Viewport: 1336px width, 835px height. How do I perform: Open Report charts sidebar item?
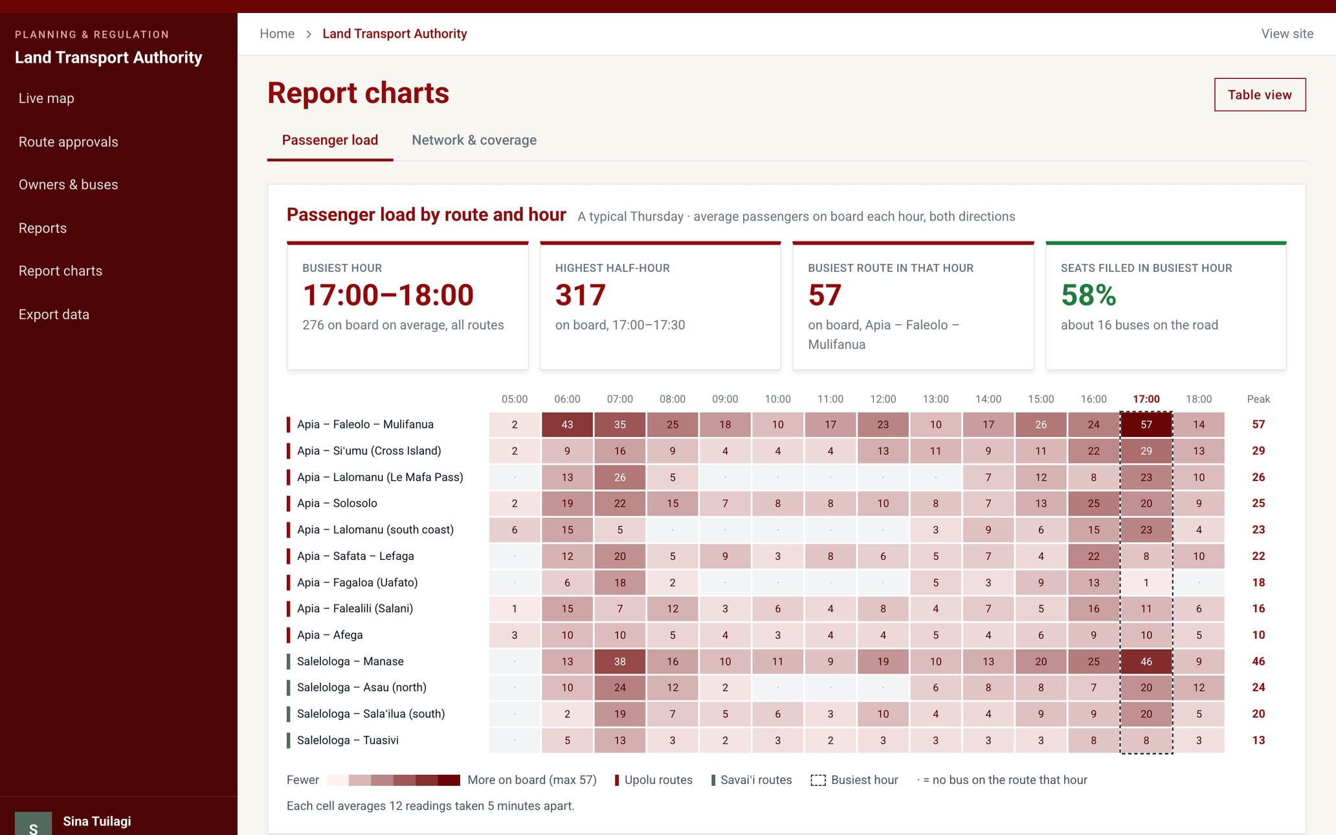[60, 271]
